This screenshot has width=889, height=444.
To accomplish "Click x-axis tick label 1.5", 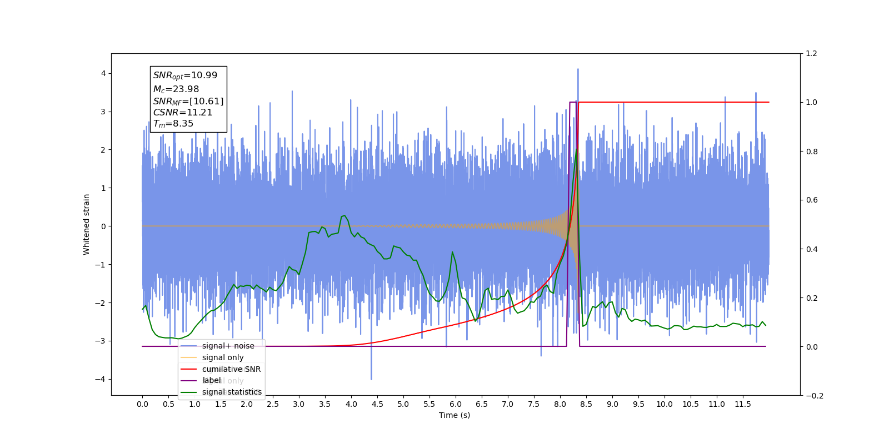I will 221,404.
